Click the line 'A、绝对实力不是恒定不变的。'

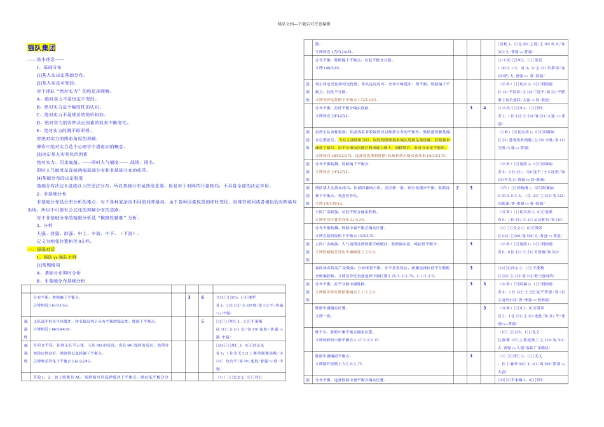point(66,99)
